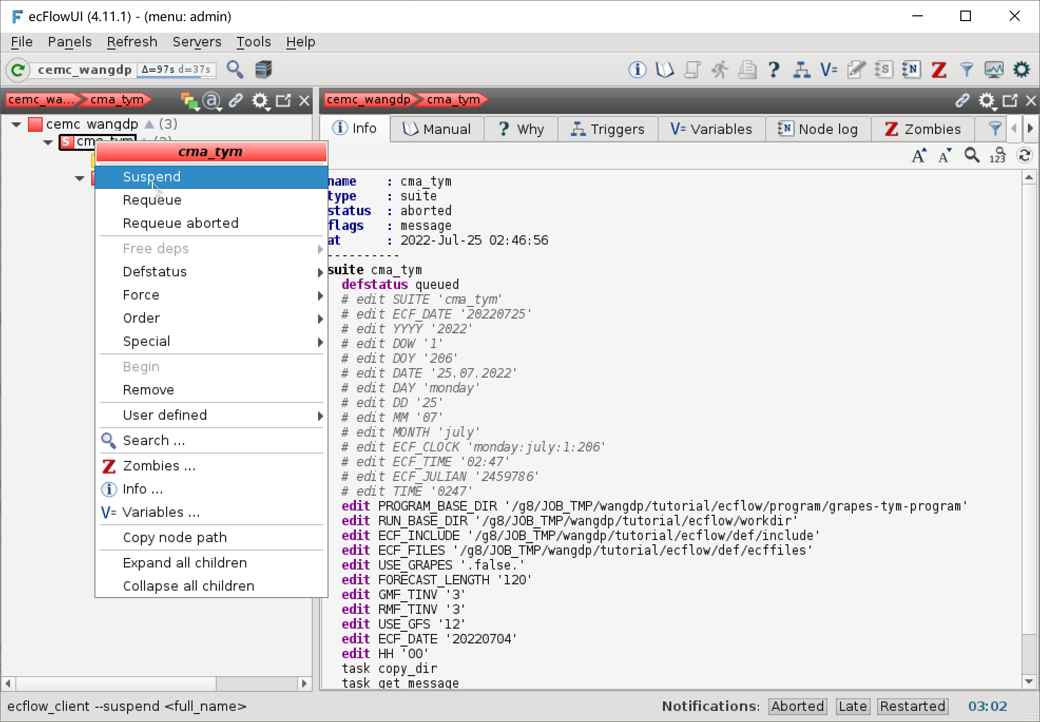Click cma_tym breadcrumb in info panel

454,100
